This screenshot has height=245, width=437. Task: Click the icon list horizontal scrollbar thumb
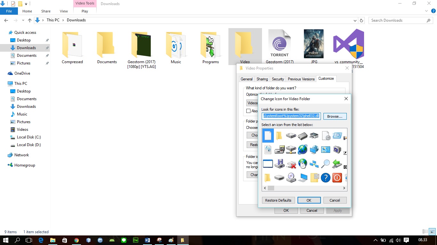(x=271, y=188)
